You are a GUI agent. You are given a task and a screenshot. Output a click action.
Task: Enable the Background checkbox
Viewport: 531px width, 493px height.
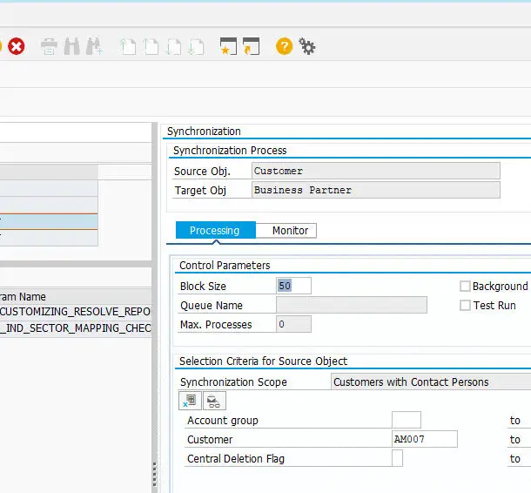[x=465, y=287]
